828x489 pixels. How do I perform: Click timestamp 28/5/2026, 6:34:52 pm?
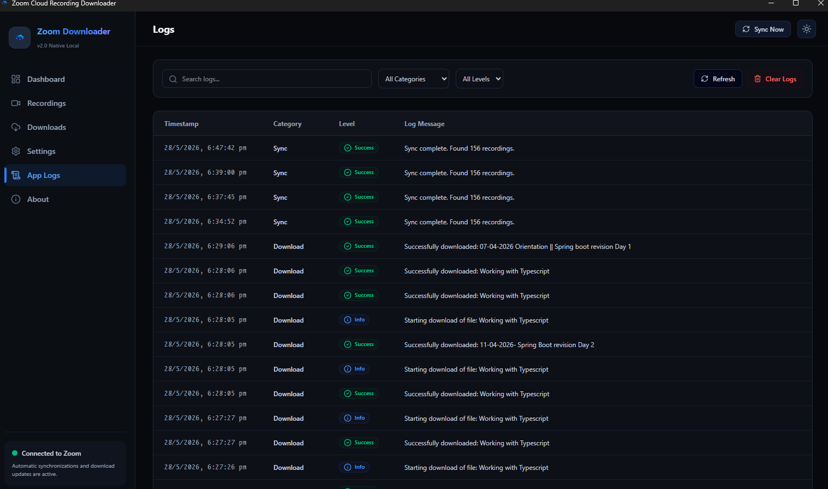(x=205, y=222)
